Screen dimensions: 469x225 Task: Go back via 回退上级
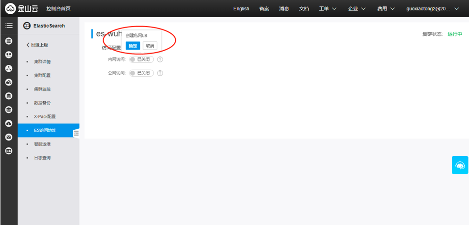(x=37, y=45)
